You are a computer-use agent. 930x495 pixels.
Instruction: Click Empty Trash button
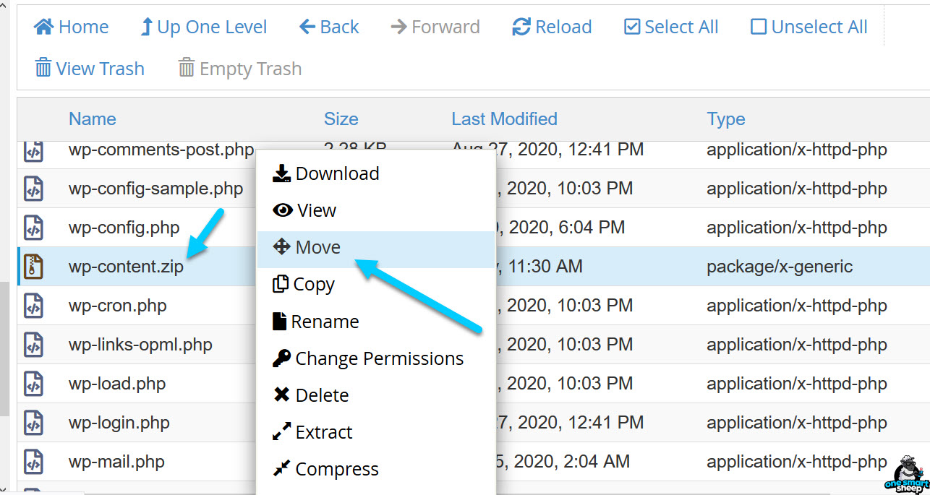pyautogui.click(x=240, y=69)
